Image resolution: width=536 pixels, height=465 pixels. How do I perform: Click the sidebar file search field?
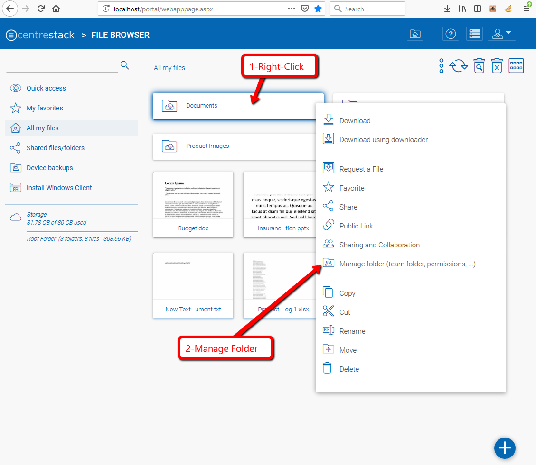62,65
